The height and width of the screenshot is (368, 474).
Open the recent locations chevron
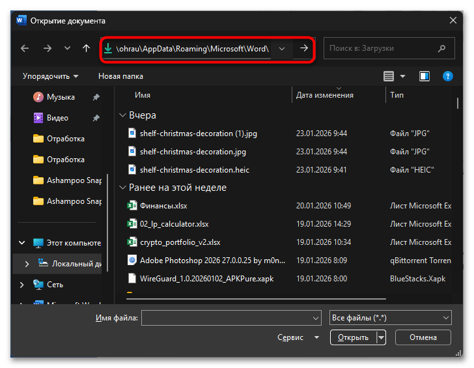tap(67, 48)
